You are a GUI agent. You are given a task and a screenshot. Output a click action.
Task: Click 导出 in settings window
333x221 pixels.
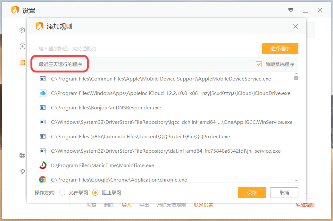144,205
